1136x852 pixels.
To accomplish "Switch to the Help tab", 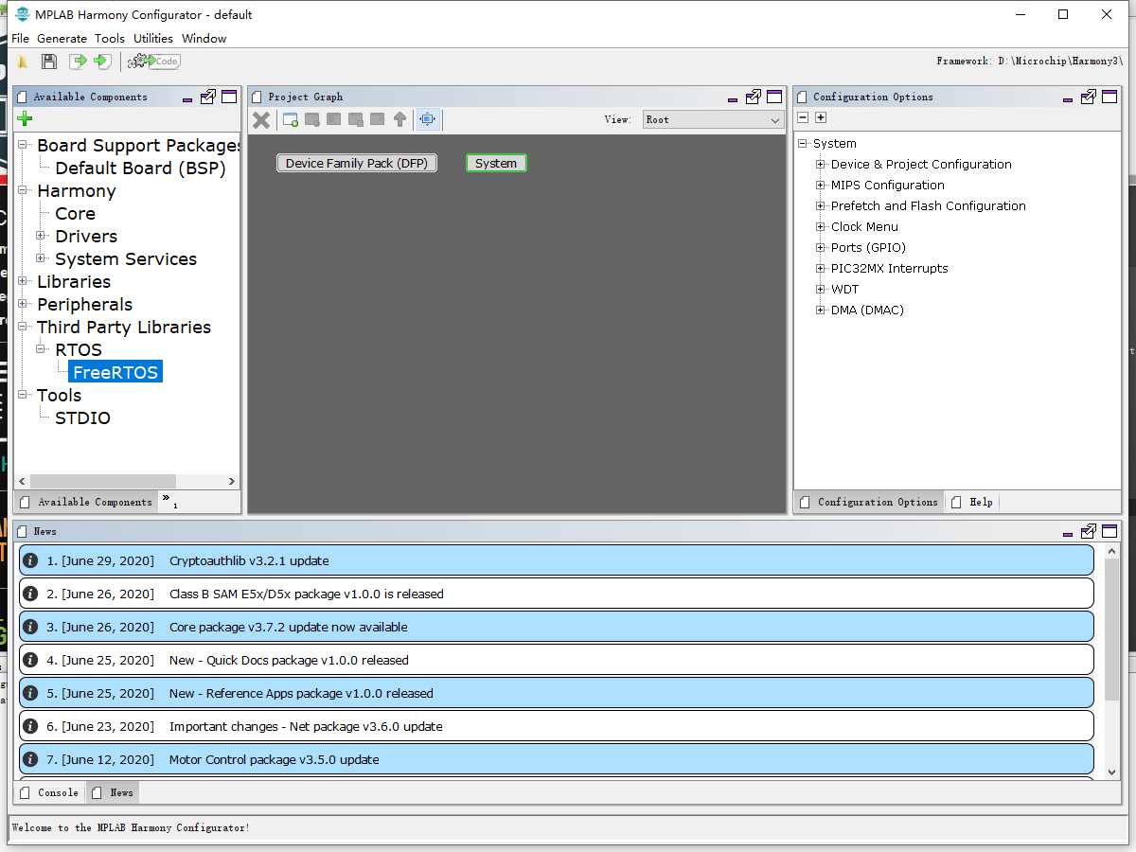I will tap(980, 502).
